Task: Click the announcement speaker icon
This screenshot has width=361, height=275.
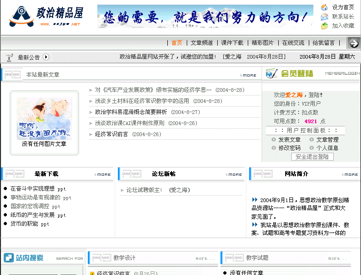Action: click(9, 57)
